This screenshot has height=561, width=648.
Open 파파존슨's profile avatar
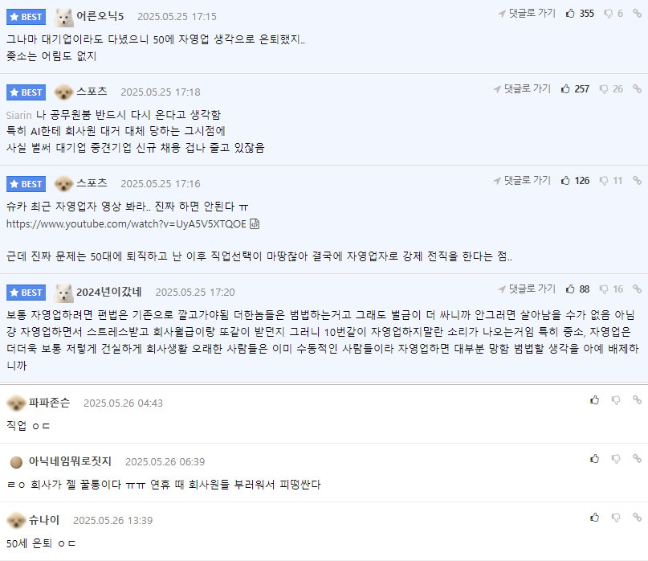coord(16,403)
